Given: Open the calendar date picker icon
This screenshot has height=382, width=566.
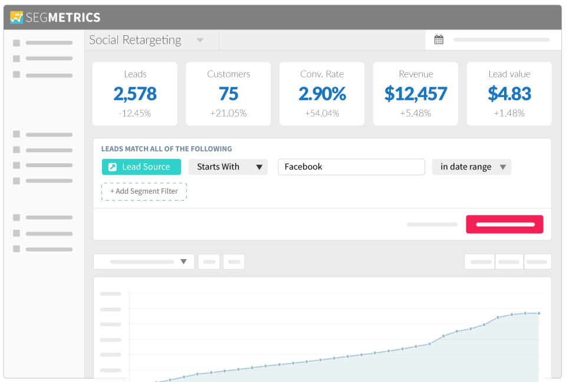Looking at the screenshot, I should pos(439,39).
